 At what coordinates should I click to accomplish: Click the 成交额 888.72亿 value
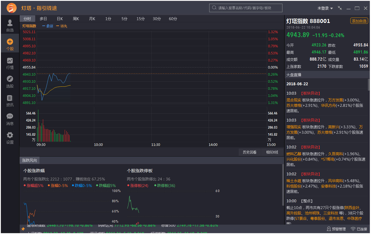click(x=318, y=59)
